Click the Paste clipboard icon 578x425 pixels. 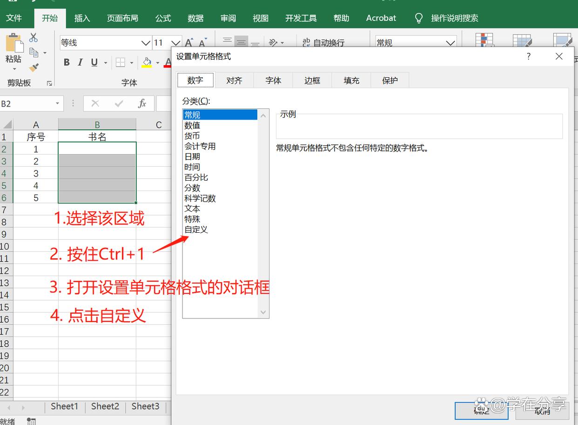[x=14, y=43]
